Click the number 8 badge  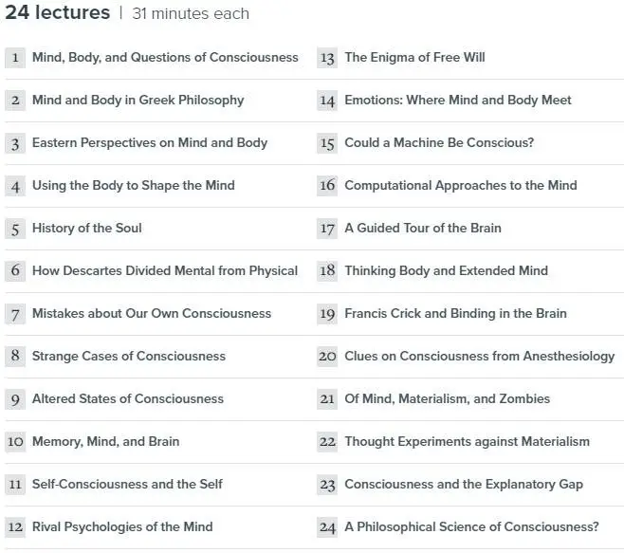[15, 357]
